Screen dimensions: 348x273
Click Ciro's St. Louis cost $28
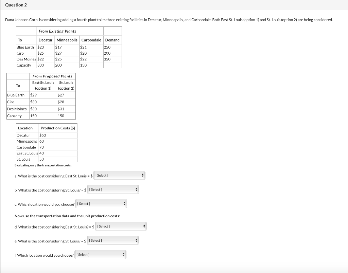61,102
